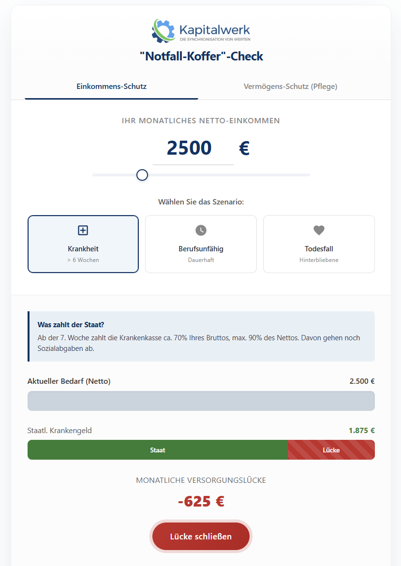This screenshot has width=401, height=566.
Task: Select the Krankheit option over 6 Wochen
Action: [x=83, y=261]
